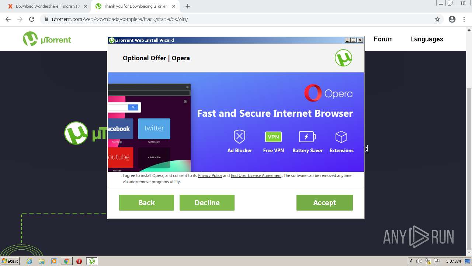Open Windows Explorer folder from taskbar
The width and height of the screenshot is (472, 266).
(x=42, y=261)
